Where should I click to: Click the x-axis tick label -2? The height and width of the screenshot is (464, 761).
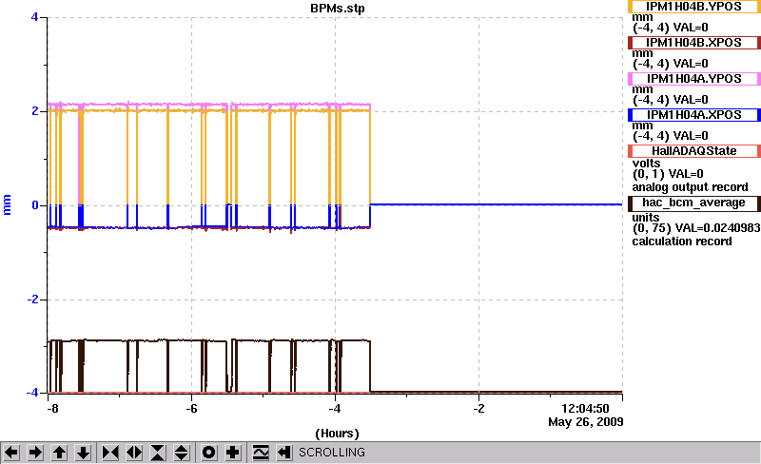pos(478,409)
